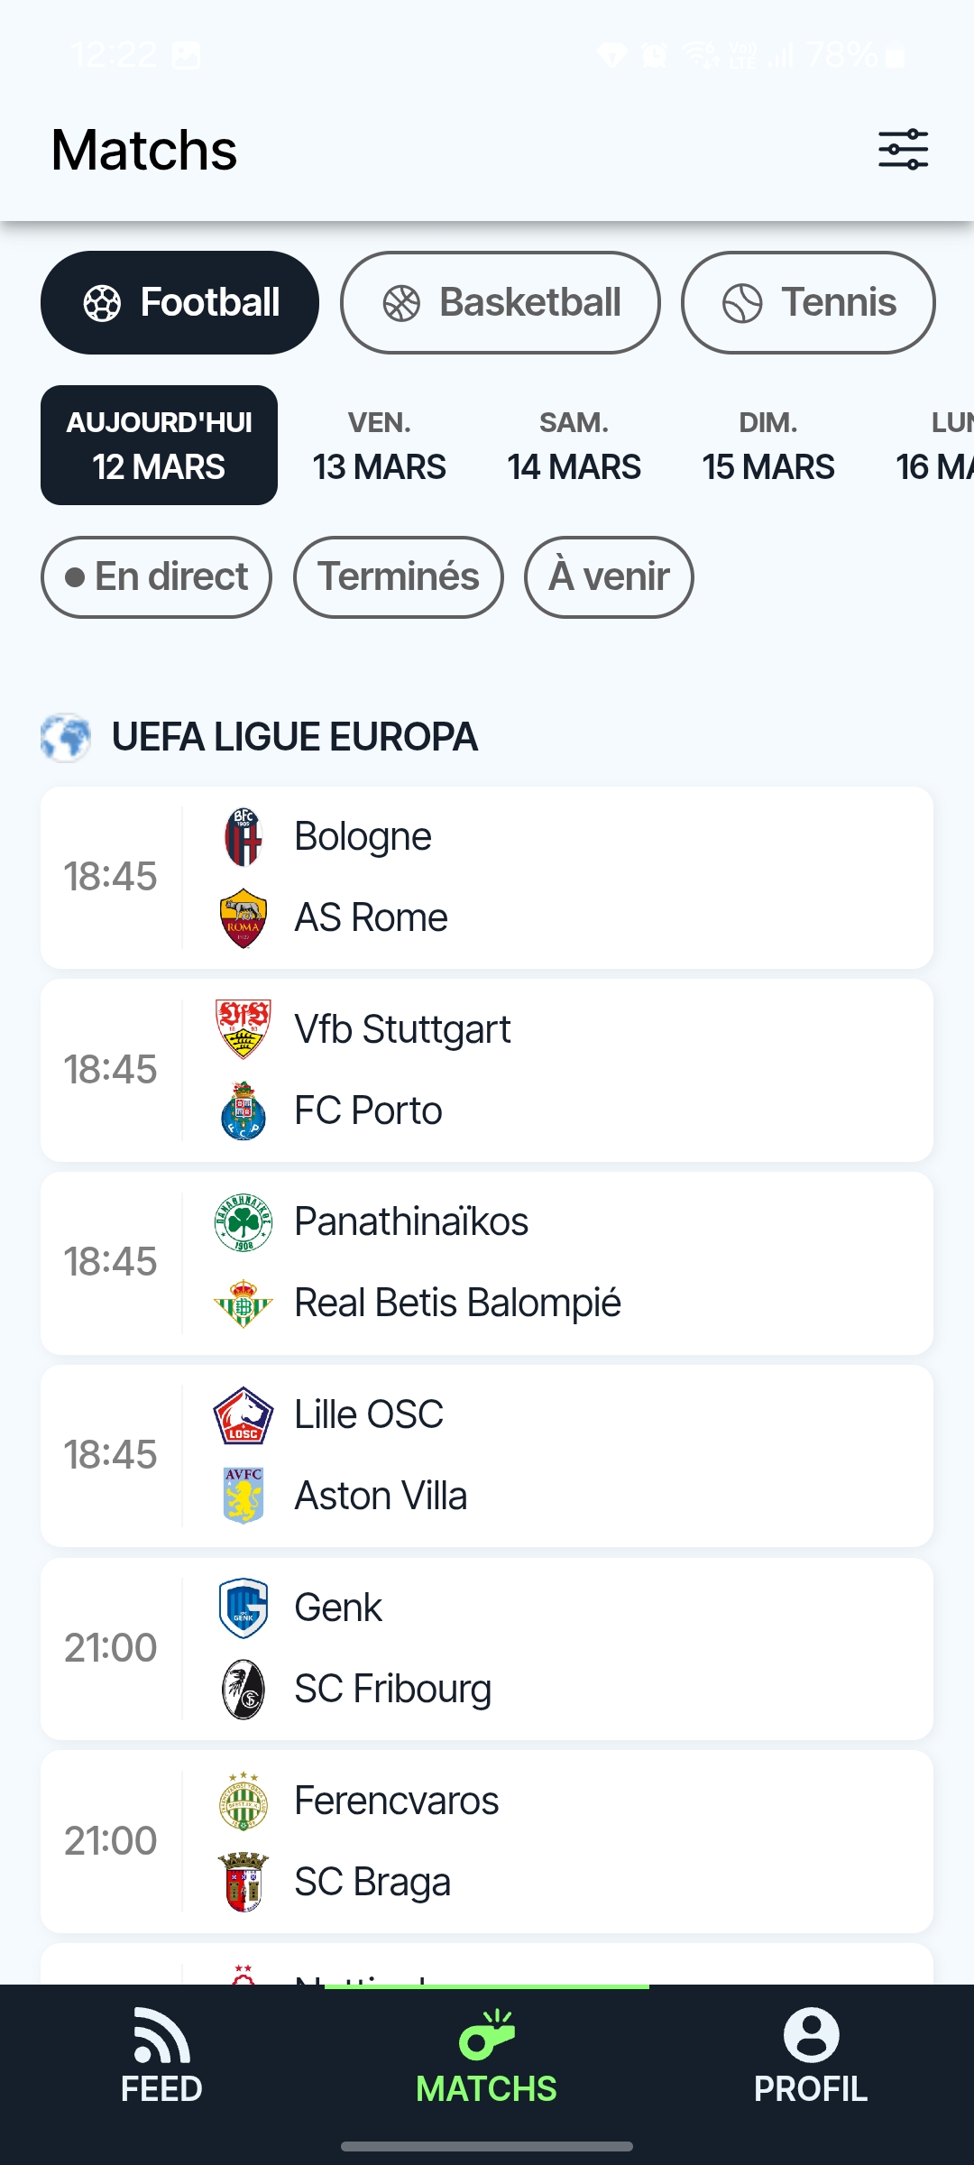This screenshot has height=2165, width=974.
Task: Tap the Aston Villa crest
Action: pos(243,1496)
